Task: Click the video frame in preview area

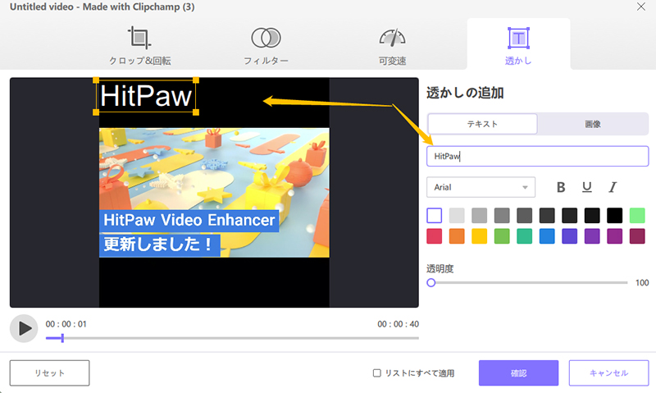Action: click(x=214, y=193)
